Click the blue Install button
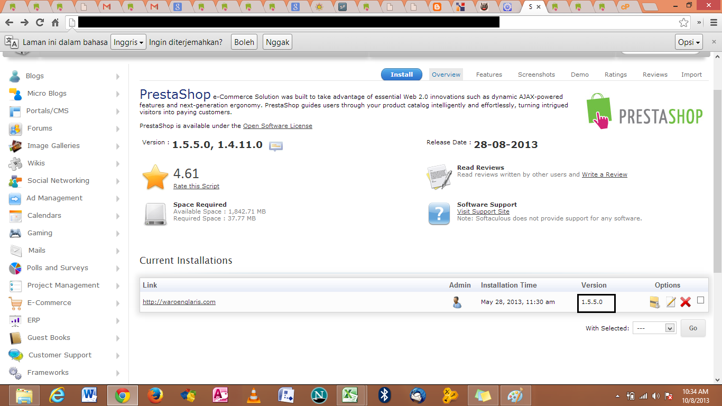This screenshot has width=722, height=406. tap(402, 75)
